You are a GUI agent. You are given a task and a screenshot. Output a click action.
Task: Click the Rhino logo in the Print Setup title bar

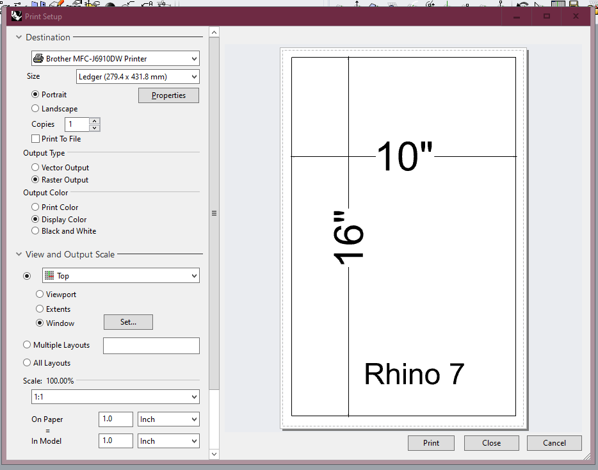click(16, 15)
